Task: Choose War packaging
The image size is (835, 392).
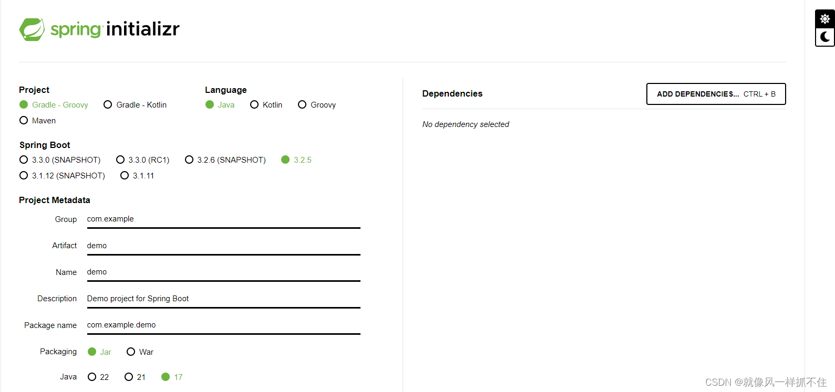Action: [140, 352]
